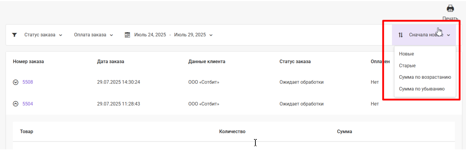Click the Дата заказа column header

click(110, 61)
